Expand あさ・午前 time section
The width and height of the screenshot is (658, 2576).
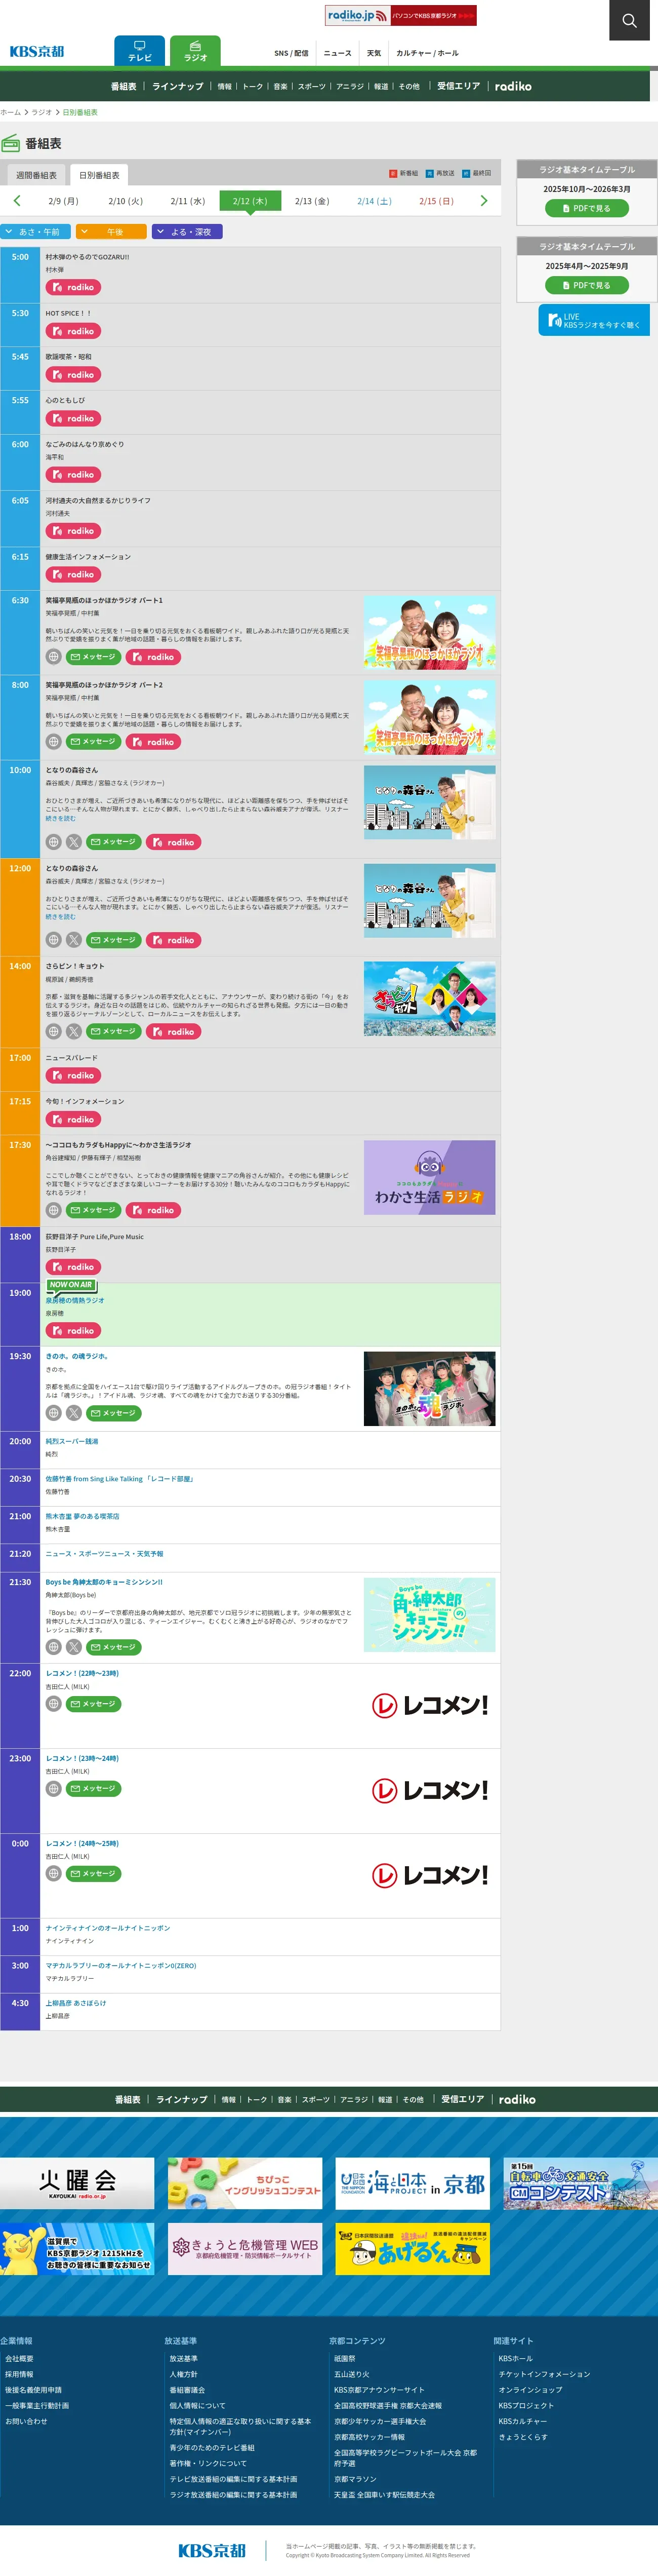tap(36, 232)
